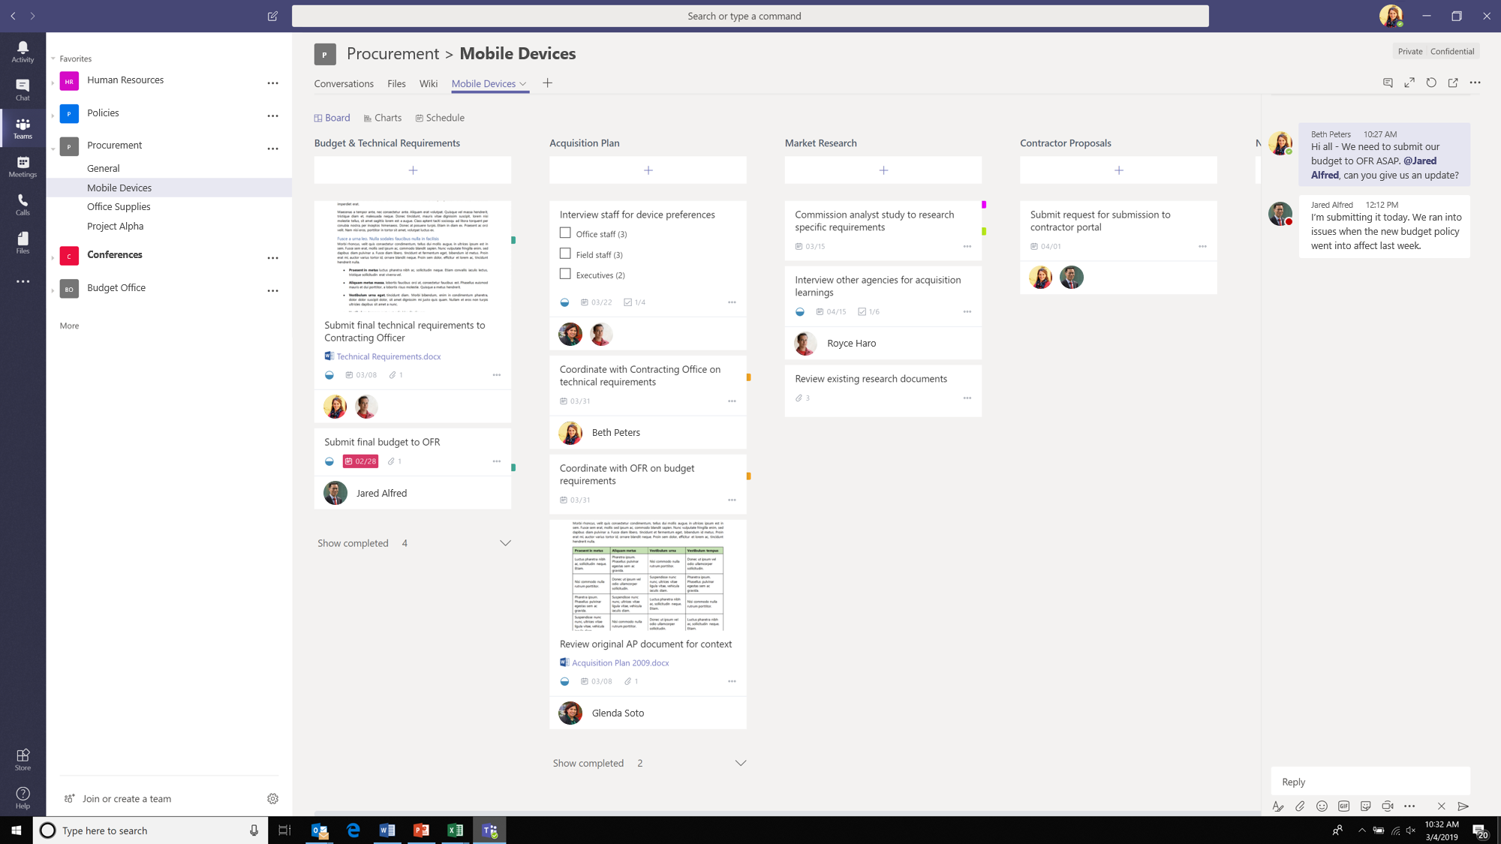Image resolution: width=1501 pixels, height=844 pixels.
Task: Click Acquisition Plan 2009.docx link
Action: 618,662
